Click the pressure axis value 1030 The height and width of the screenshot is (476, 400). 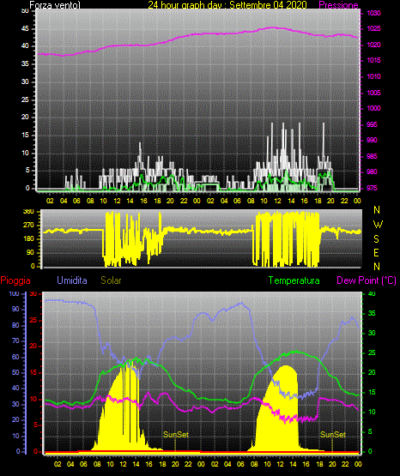tap(373, 13)
